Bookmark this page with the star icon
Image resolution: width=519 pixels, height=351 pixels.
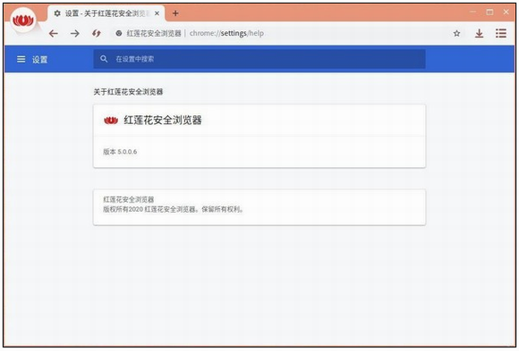456,33
